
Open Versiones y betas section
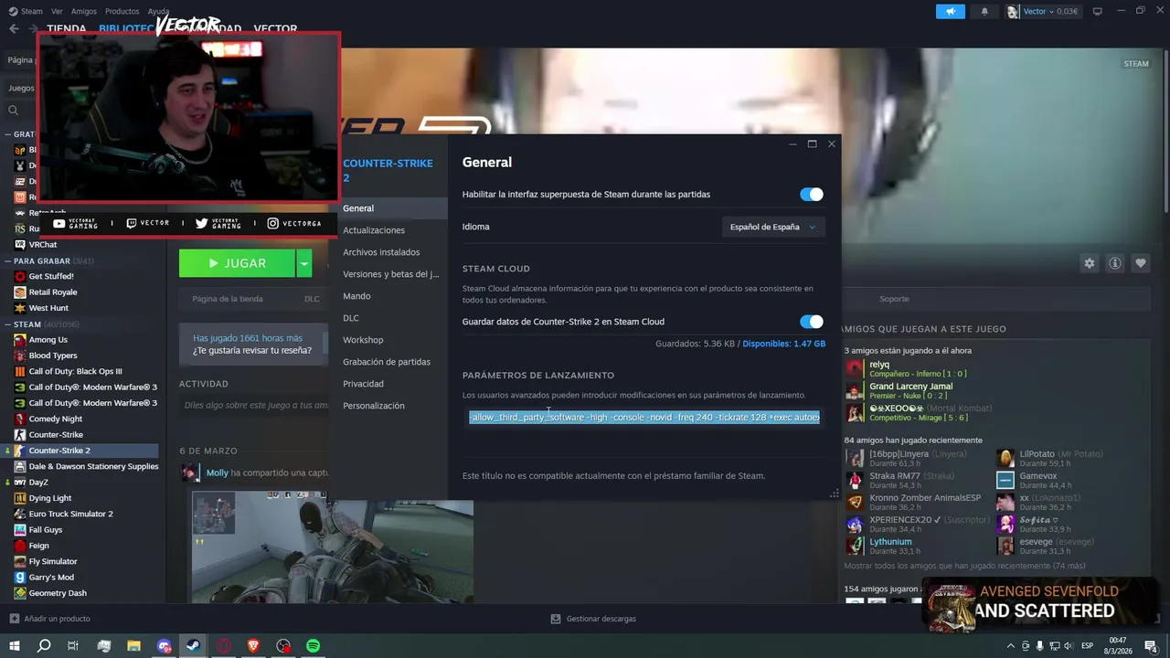[393, 274]
